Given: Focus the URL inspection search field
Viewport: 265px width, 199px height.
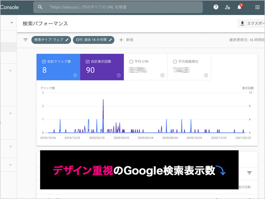Looking at the screenshot, I should [x=118, y=7].
